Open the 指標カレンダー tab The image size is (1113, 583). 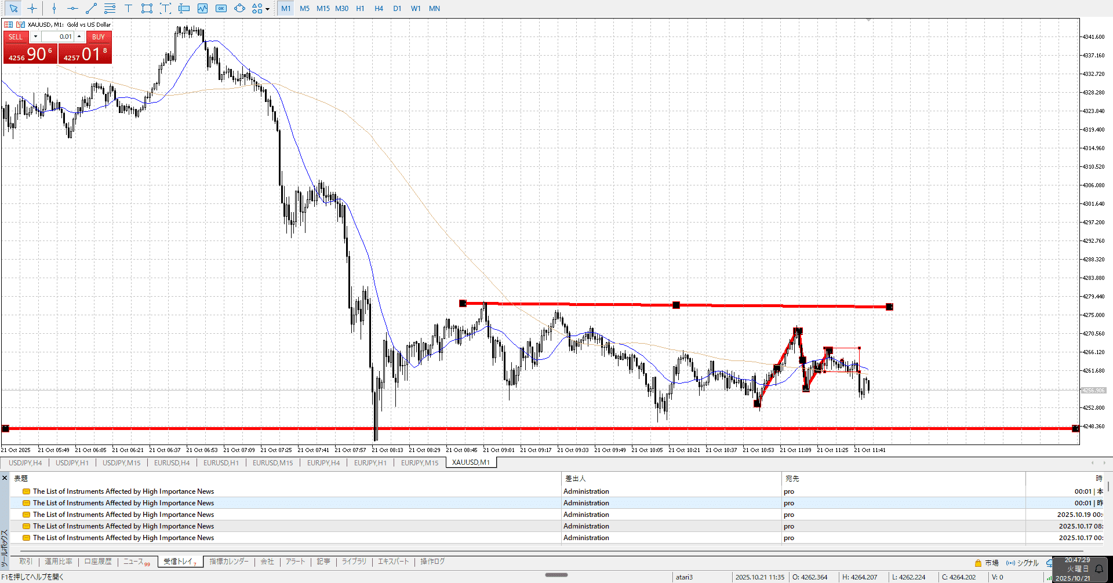coord(228,562)
